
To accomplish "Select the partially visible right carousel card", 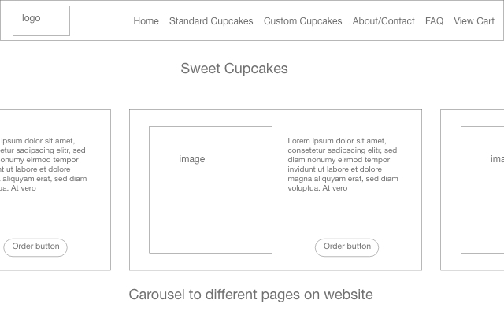I will click(472, 190).
